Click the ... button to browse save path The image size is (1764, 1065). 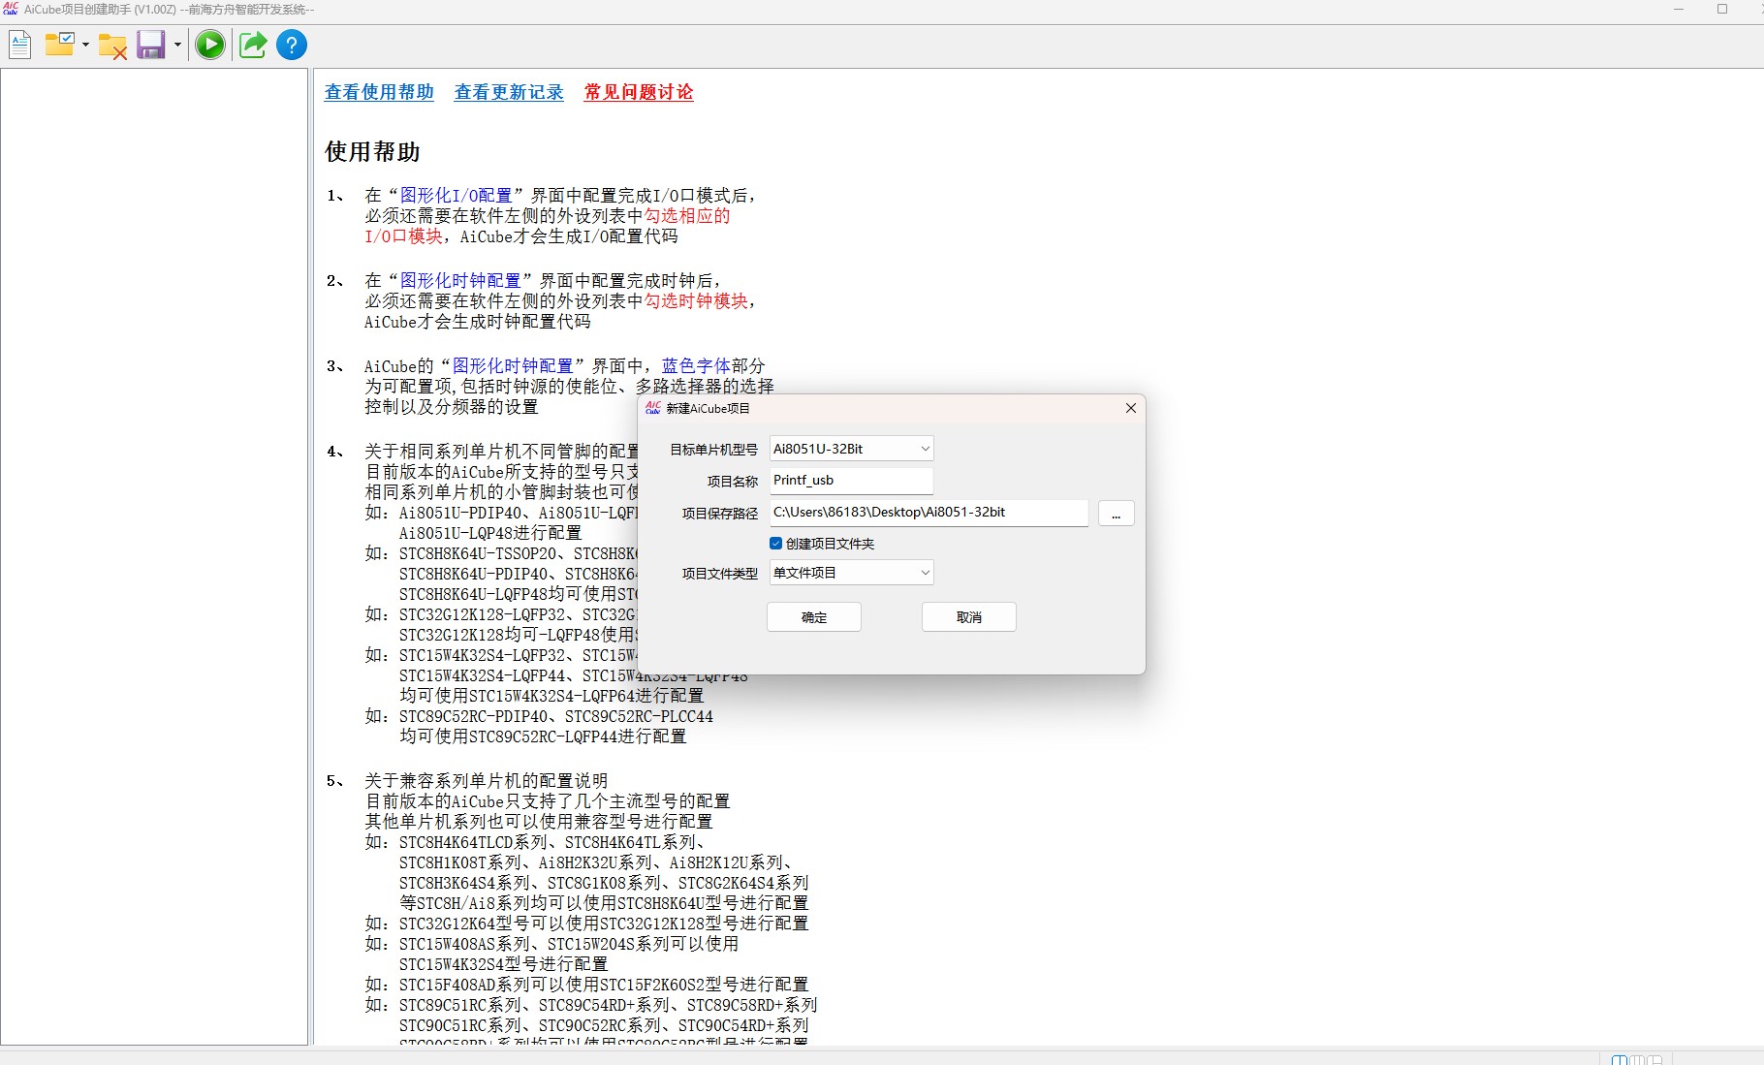tap(1116, 514)
